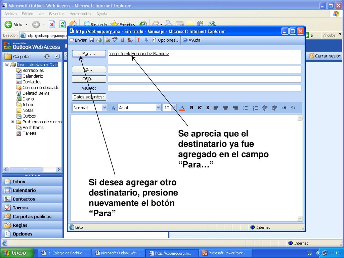The height and width of the screenshot is (258, 344).
Task: Set low importance with blue down arrow
Action: pyautogui.click(x=146, y=40)
